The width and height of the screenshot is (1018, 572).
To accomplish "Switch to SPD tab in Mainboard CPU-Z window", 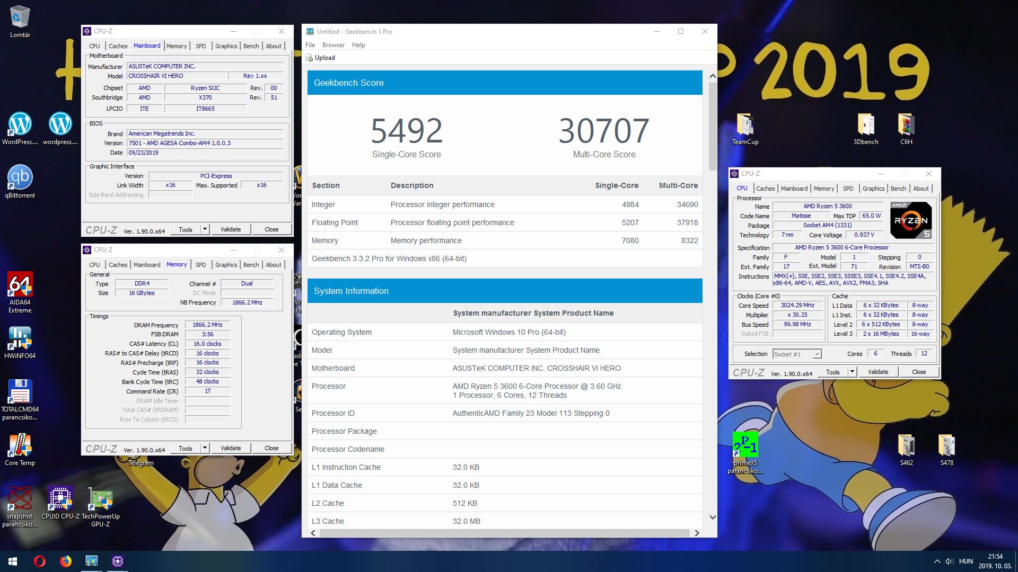I will 200,46.
